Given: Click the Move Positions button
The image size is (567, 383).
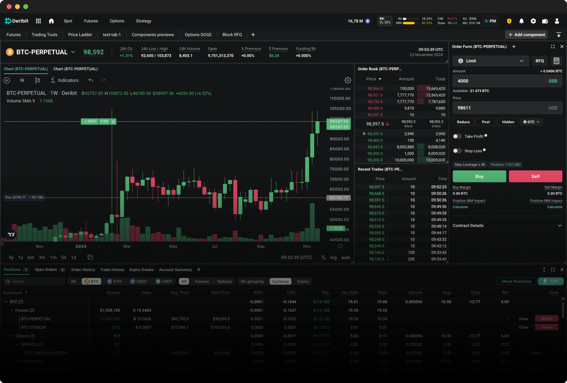Looking at the screenshot, I should [x=516, y=282].
